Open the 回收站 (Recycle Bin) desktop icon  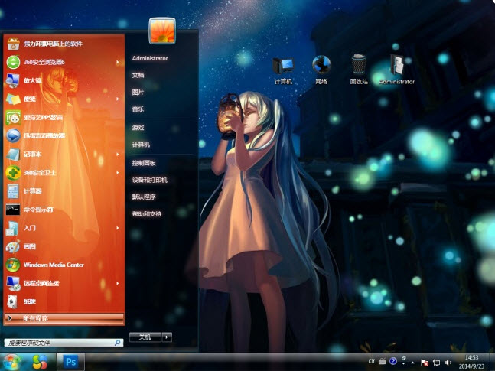coord(359,69)
